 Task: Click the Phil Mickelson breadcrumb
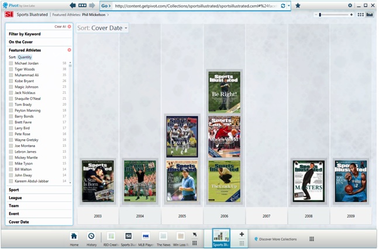tap(94, 15)
